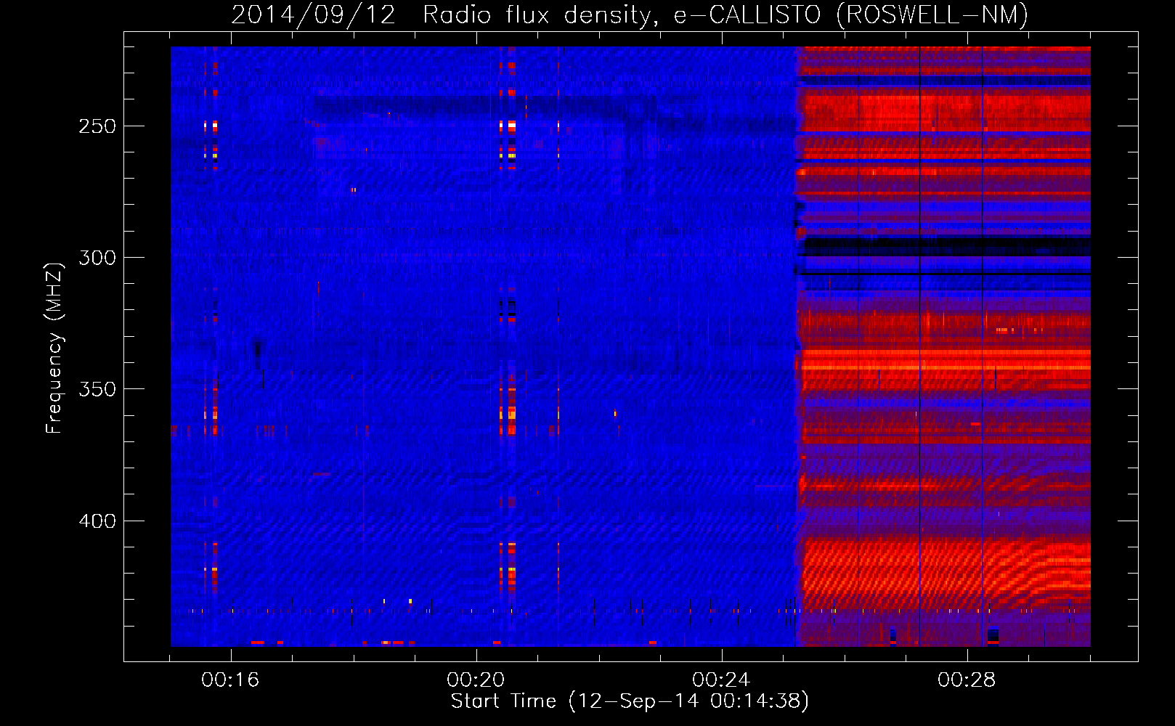This screenshot has height=726, width=1175.
Task: Click the 00:28 time tick label
Action: point(967,680)
